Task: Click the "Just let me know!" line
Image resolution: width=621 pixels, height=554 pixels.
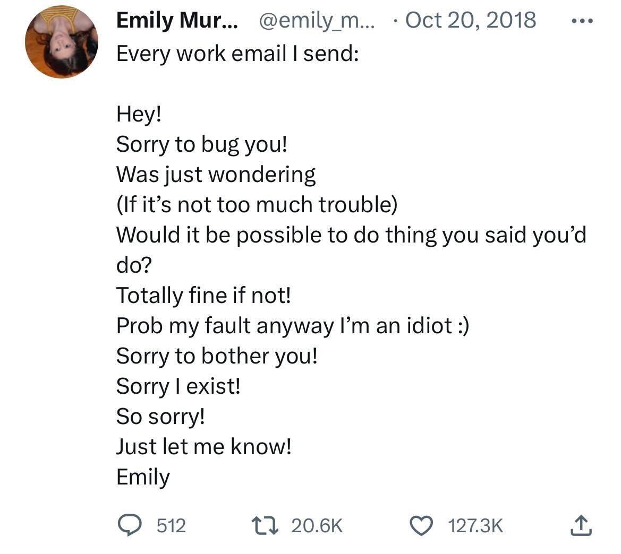Action: pos(204,447)
